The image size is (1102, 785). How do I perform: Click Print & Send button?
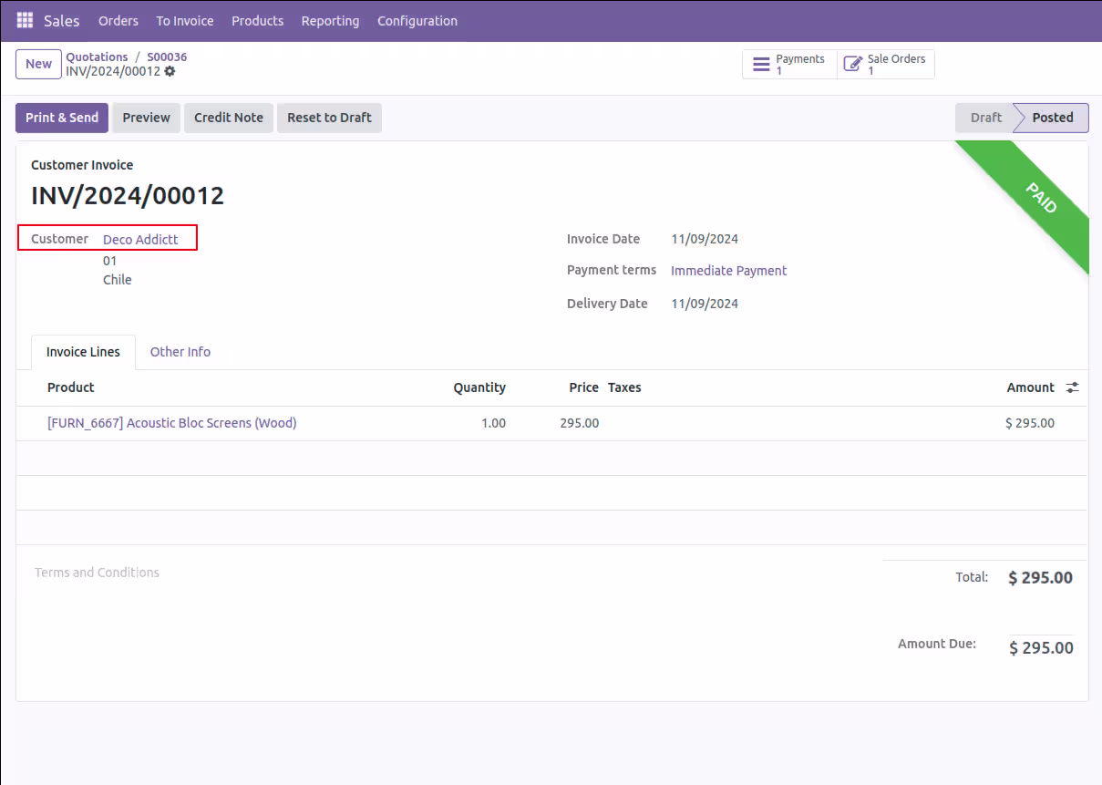pos(62,118)
